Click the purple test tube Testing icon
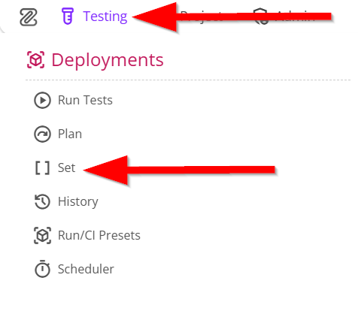358x317 pixels. pyautogui.click(x=68, y=17)
